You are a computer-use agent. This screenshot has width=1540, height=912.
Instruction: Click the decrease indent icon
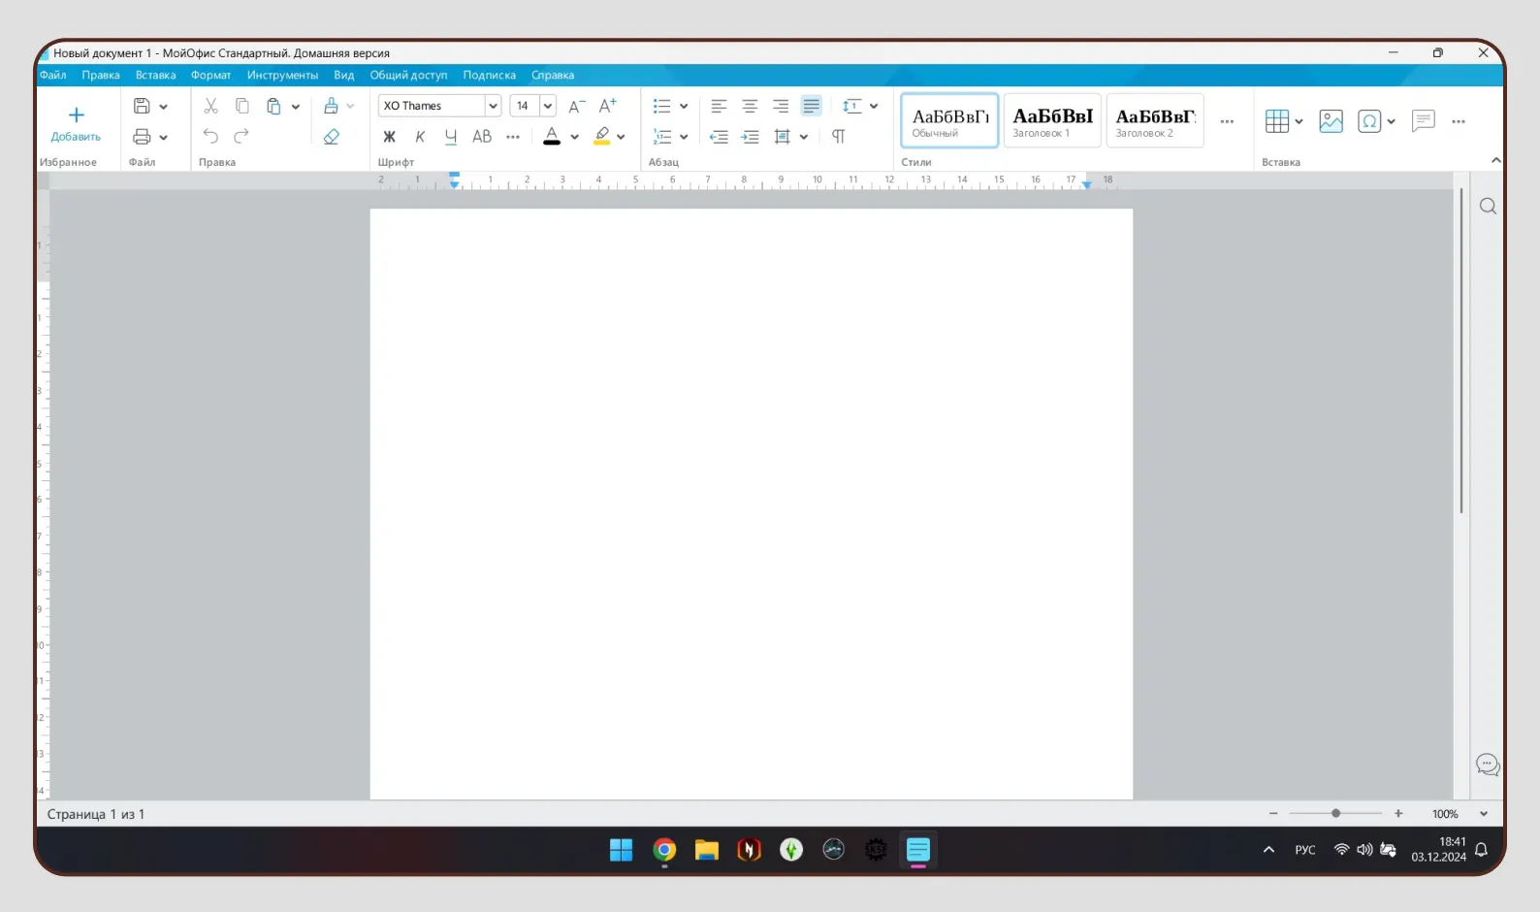pos(719,137)
